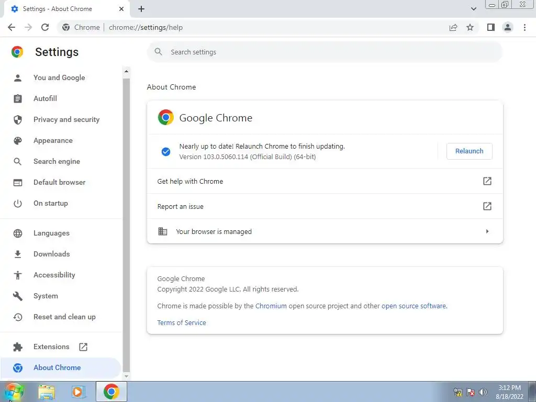Go to Languages settings
Image resolution: width=536 pixels, height=402 pixels.
point(51,233)
